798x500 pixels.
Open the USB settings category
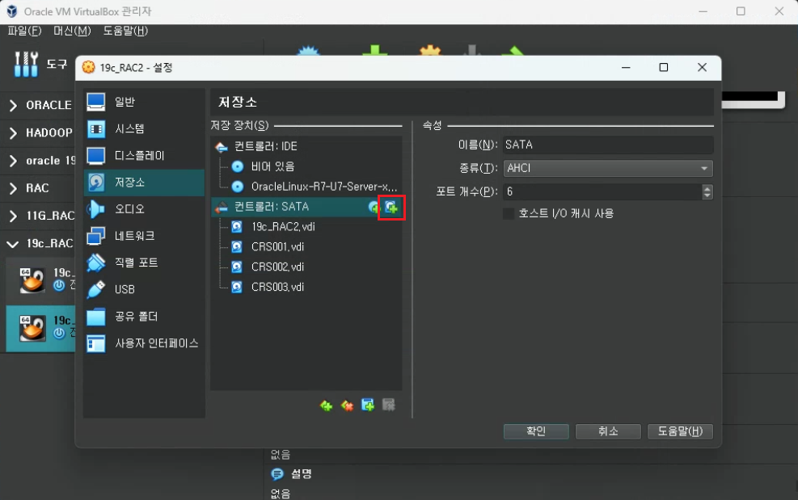(144, 289)
